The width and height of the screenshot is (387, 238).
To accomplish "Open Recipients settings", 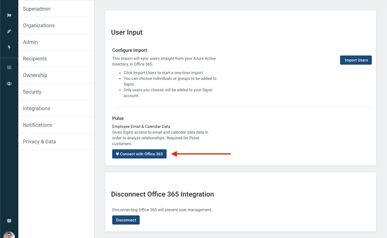I will click(x=56, y=59).
